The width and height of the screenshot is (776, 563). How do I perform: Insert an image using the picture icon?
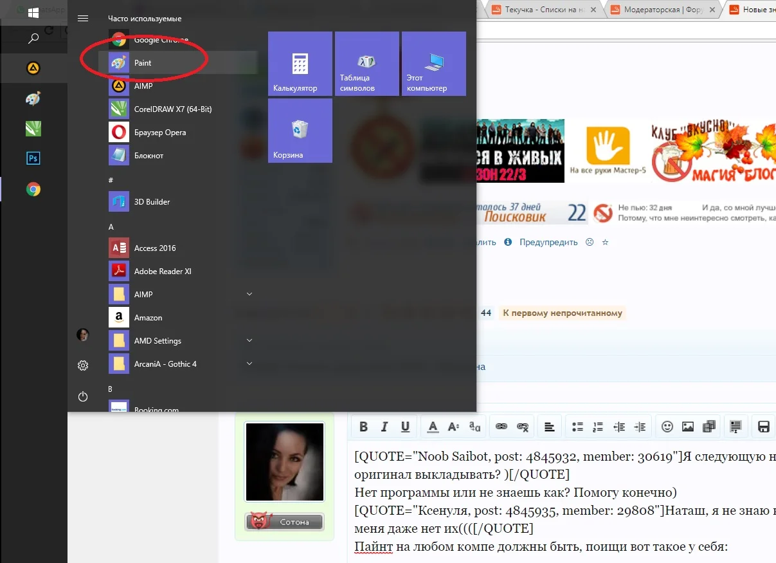point(687,426)
